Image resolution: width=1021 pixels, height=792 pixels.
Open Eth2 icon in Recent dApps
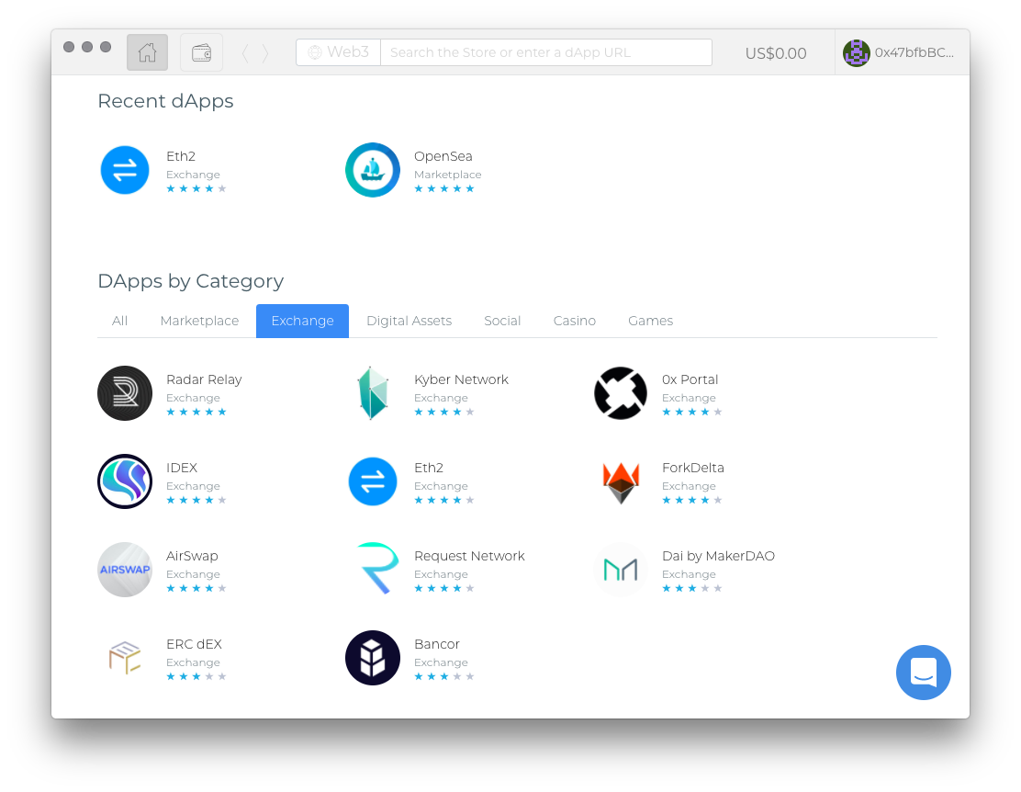[x=125, y=170]
